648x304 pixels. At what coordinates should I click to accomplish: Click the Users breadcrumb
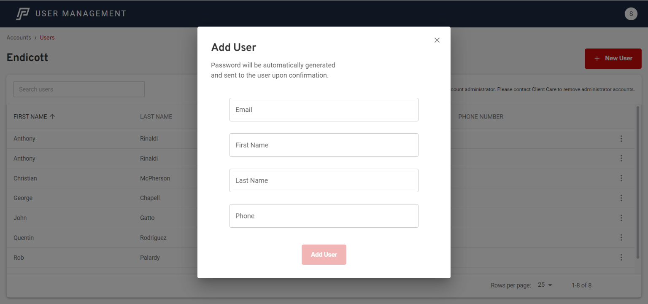[x=47, y=38]
